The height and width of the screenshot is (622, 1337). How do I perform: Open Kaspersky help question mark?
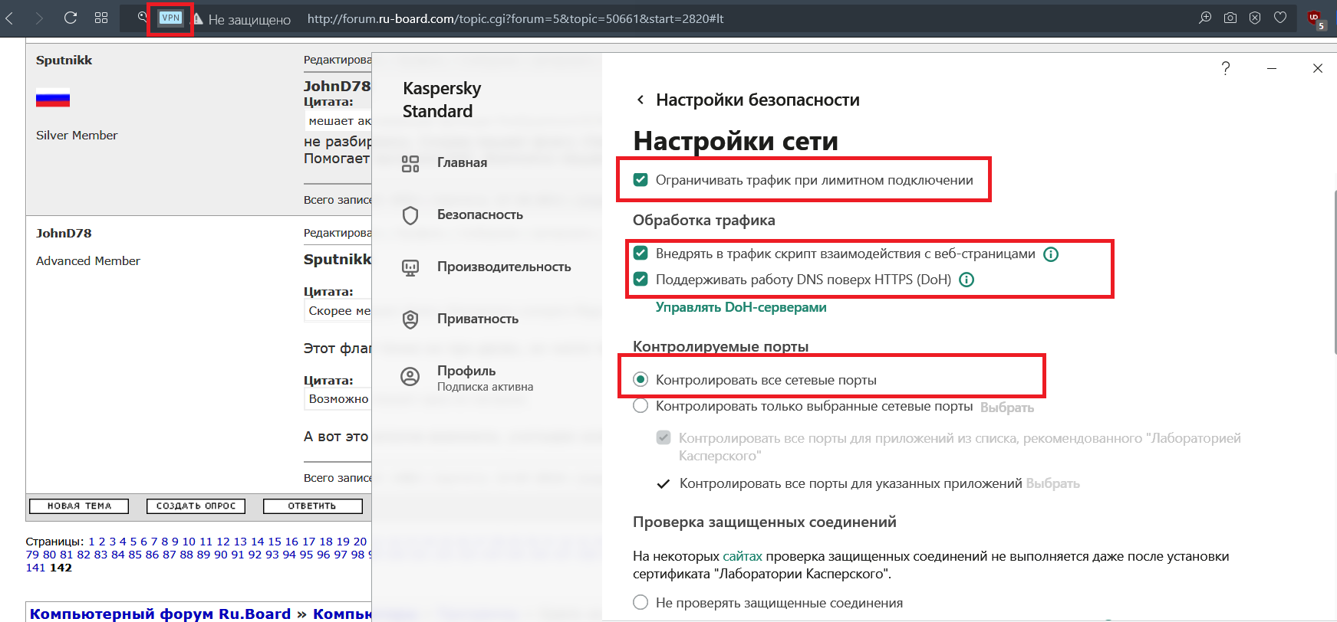click(x=1226, y=68)
